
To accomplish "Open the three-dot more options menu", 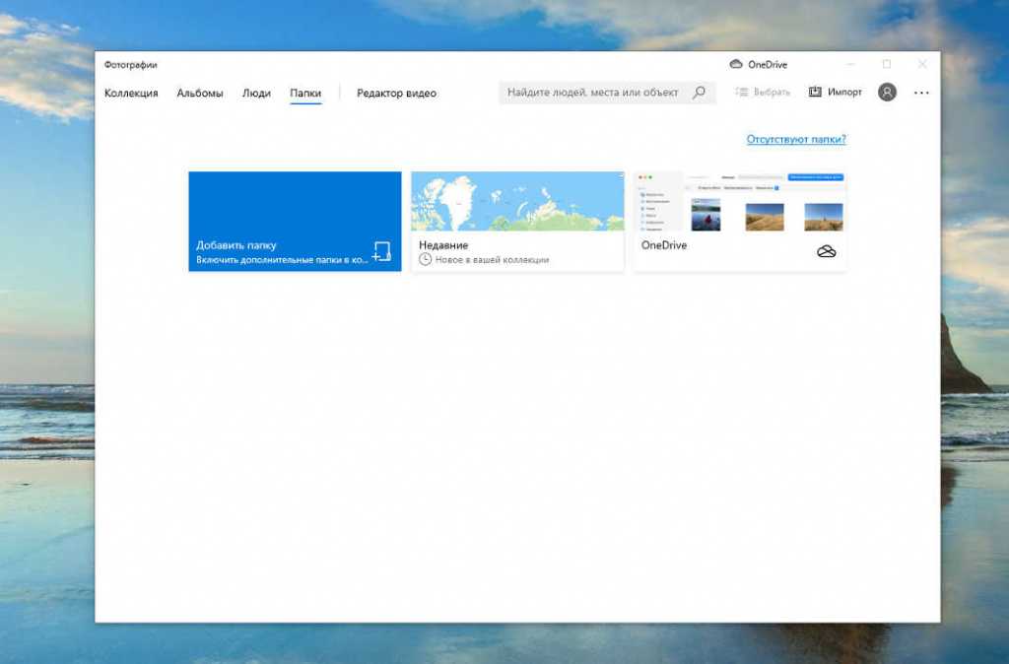I will [921, 93].
